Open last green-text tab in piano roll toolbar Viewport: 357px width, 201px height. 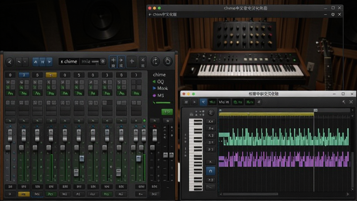pos(250,102)
